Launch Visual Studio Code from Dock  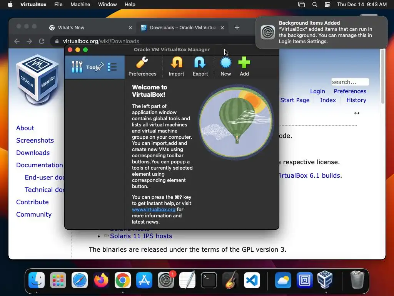(x=252, y=280)
